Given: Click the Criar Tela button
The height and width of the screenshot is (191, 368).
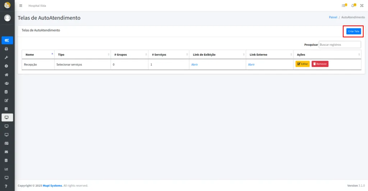Looking at the screenshot, I should (353, 31).
